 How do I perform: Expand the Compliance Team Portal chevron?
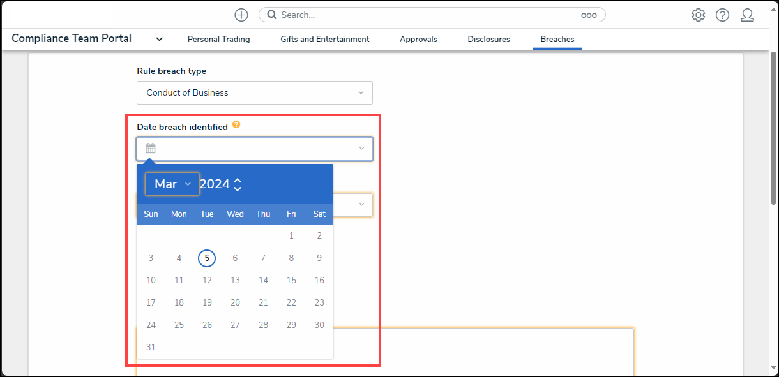(159, 40)
